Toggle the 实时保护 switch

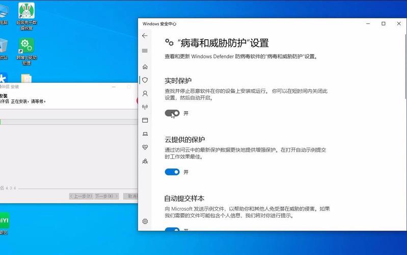click(x=172, y=113)
